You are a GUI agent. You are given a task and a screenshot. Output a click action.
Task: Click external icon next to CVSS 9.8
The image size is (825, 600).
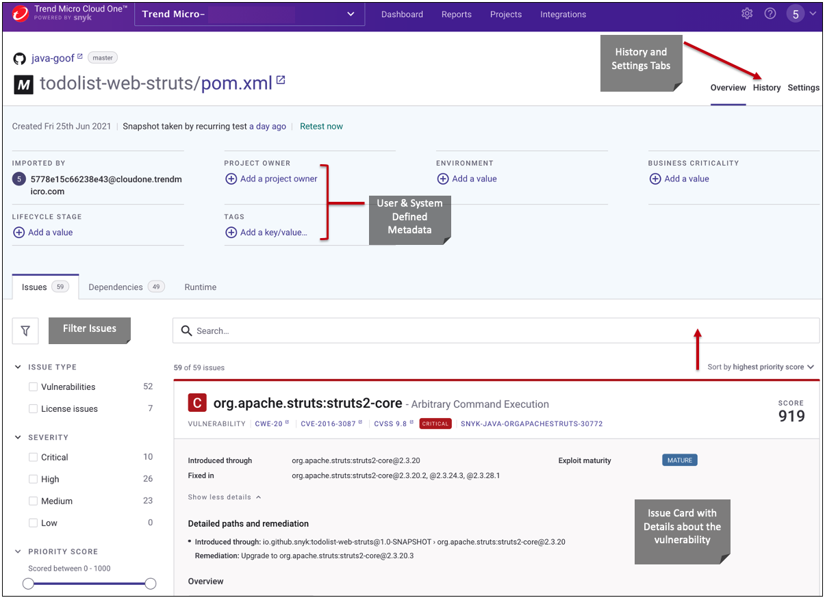point(411,423)
